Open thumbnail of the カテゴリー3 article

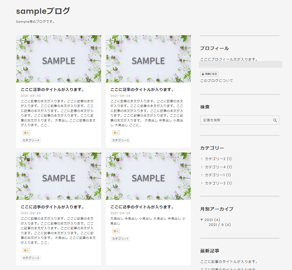pyautogui.click(x=148, y=59)
